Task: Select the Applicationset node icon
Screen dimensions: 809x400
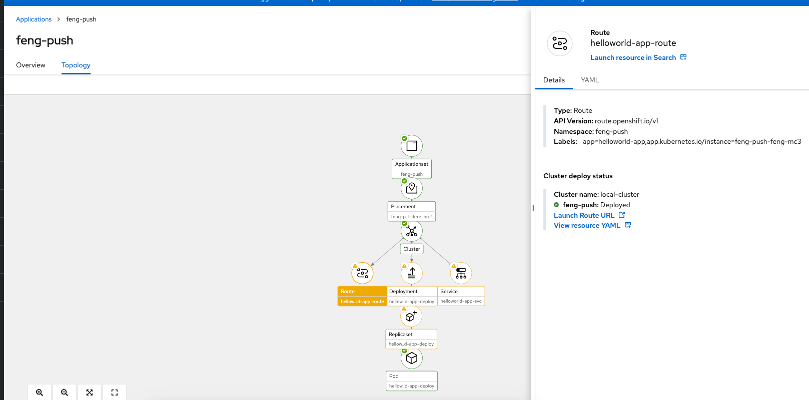Action: (x=412, y=146)
